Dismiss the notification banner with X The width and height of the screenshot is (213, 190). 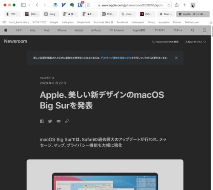(176, 58)
